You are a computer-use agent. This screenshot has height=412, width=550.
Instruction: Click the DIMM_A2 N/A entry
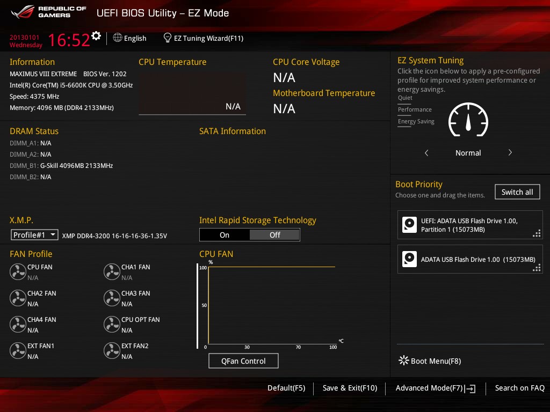(x=30, y=154)
